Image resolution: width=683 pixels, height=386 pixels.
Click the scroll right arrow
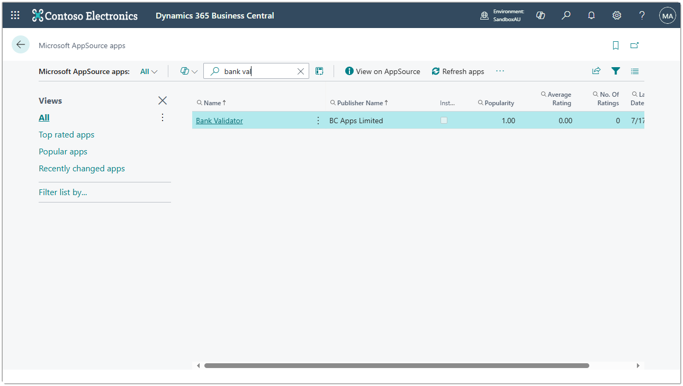click(x=638, y=365)
